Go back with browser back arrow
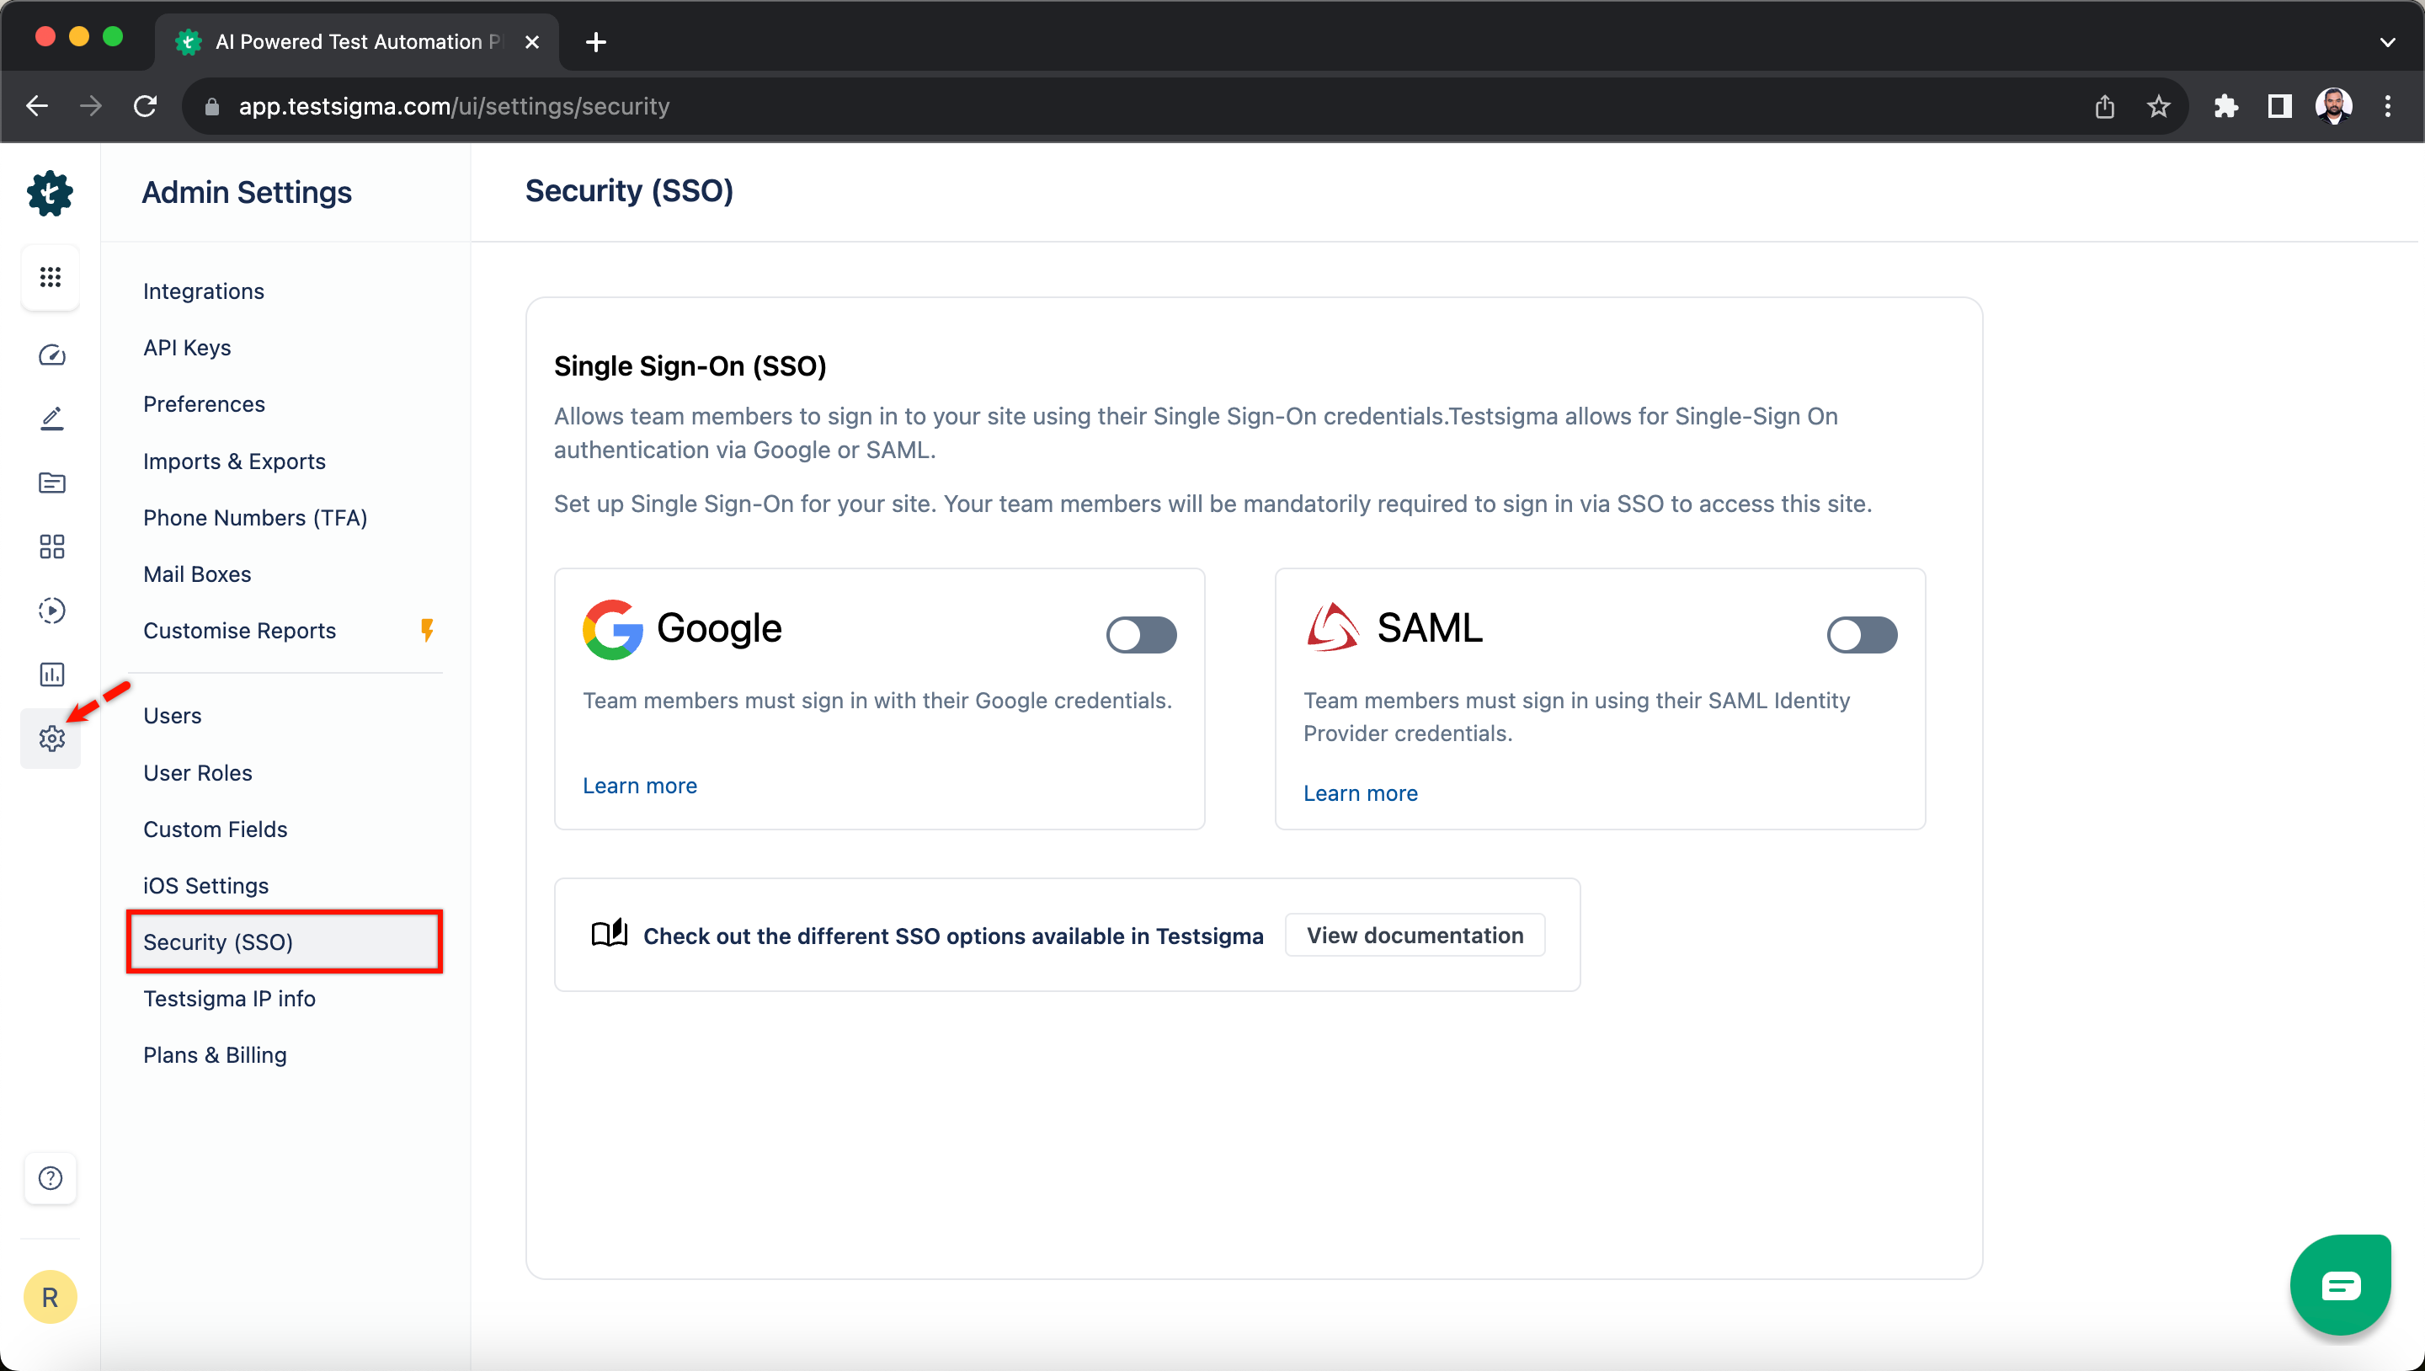The height and width of the screenshot is (1371, 2425). pos(37,105)
